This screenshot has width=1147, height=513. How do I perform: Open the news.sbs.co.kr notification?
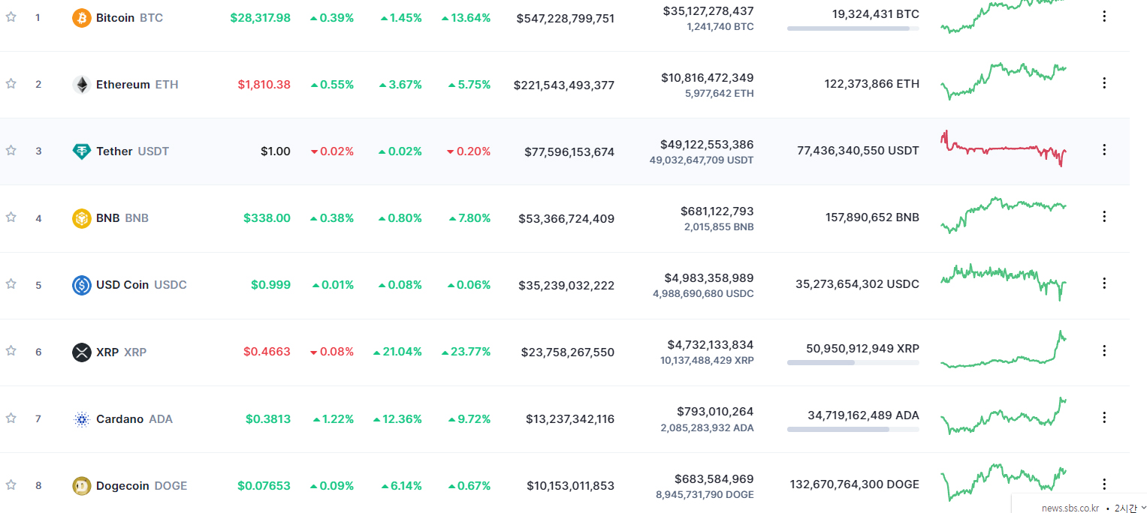pyautogui.click(x=1070, y=508)
